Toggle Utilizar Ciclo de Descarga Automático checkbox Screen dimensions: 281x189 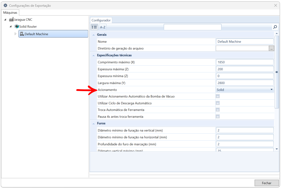218,103
